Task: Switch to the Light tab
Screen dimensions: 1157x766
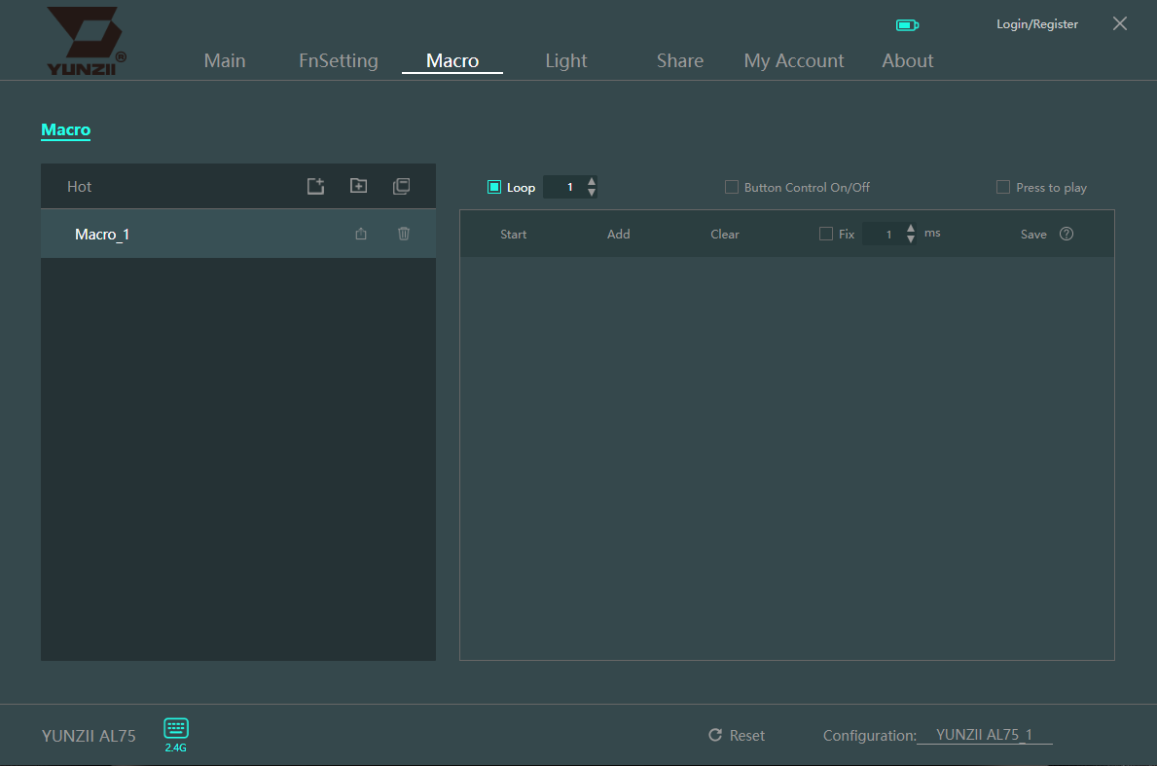Action: 565,60
